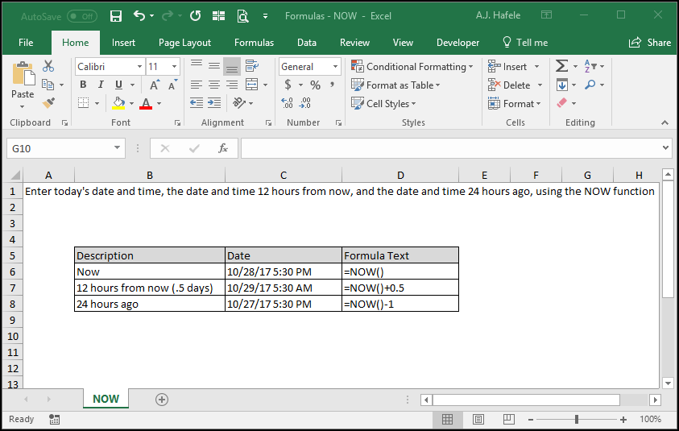Click the Format Painter brush icon

coord(48,103)
